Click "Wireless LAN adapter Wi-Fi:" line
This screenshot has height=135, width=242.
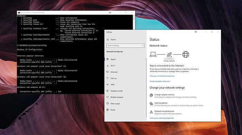pos(31,87)
